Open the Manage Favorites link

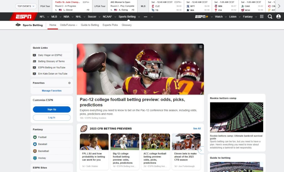tap(52, 90)
